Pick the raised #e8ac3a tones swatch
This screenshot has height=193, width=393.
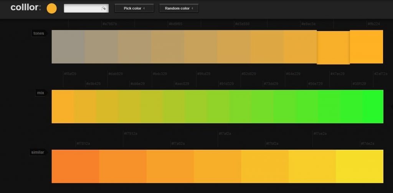[x=333, y=47]
